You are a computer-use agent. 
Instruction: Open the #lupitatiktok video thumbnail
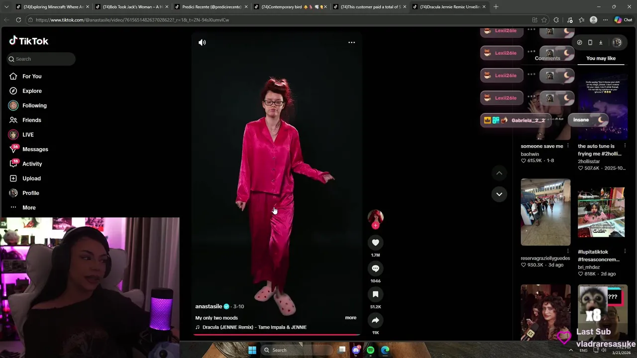(x=601, y=212)
